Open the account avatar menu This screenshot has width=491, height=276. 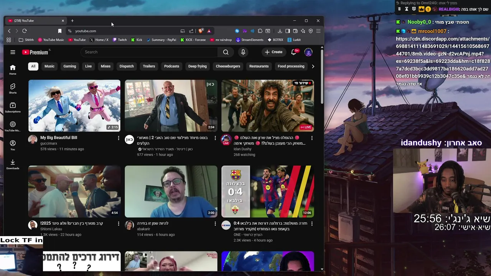coord(308,52)
